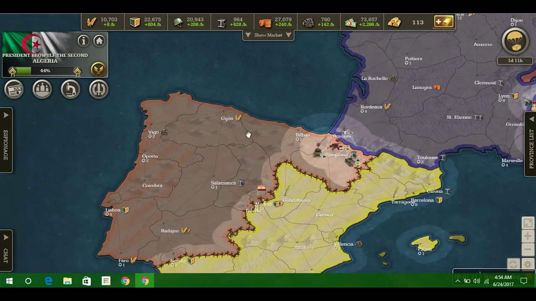This screenshot has height=301, width=536.
Task: Select Barcelona province label
Action: pyautogui.click(x=422, y=200)
